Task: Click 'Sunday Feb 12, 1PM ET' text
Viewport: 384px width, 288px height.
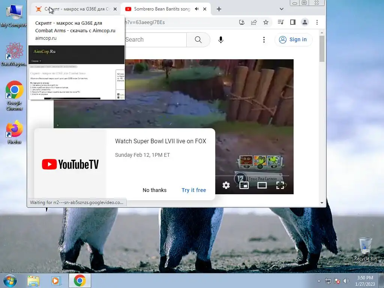Action: (142, 155)
